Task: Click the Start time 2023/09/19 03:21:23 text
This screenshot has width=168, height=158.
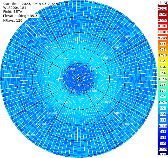Action: pyautogui.click(x=30, y=4)
